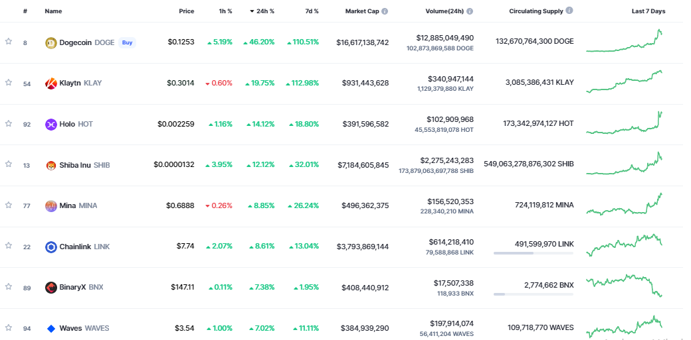Toggle the Shiba Inu watchlist star

pos(9,164)
